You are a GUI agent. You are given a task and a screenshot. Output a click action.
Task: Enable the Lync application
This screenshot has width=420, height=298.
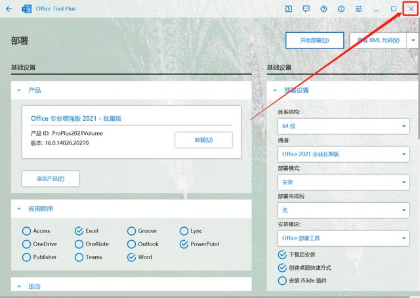184,231
